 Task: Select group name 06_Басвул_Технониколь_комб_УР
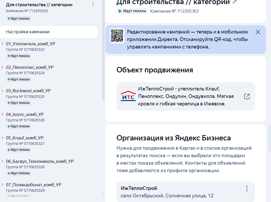pyautogui.click(x=40, y=161)
